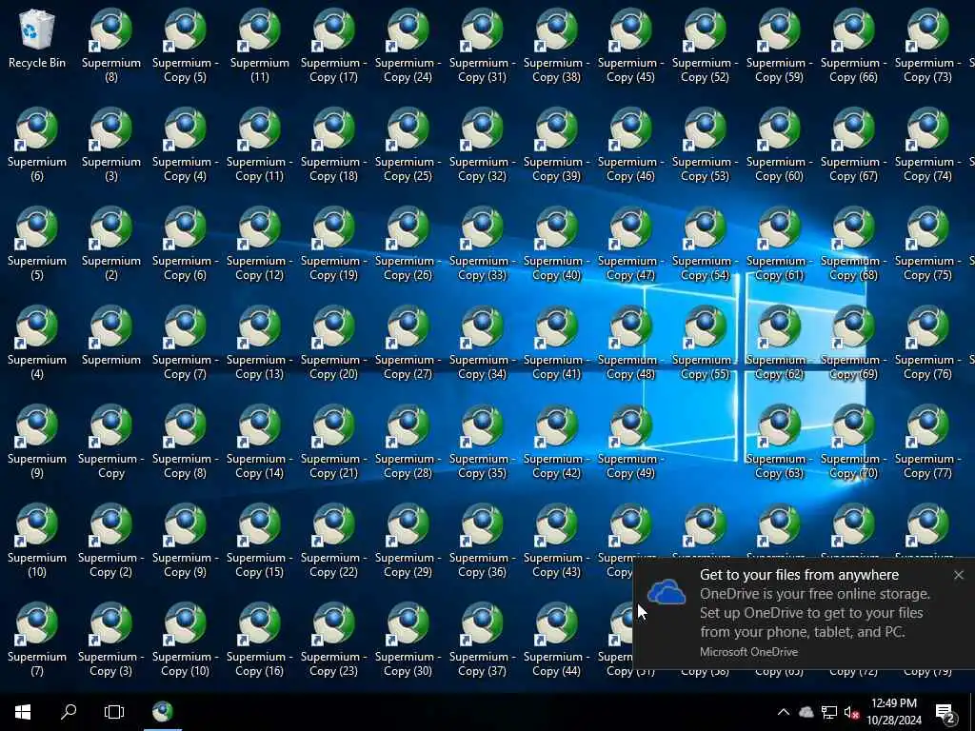Select the Supermium - Copy (4) shortcut

185,145
